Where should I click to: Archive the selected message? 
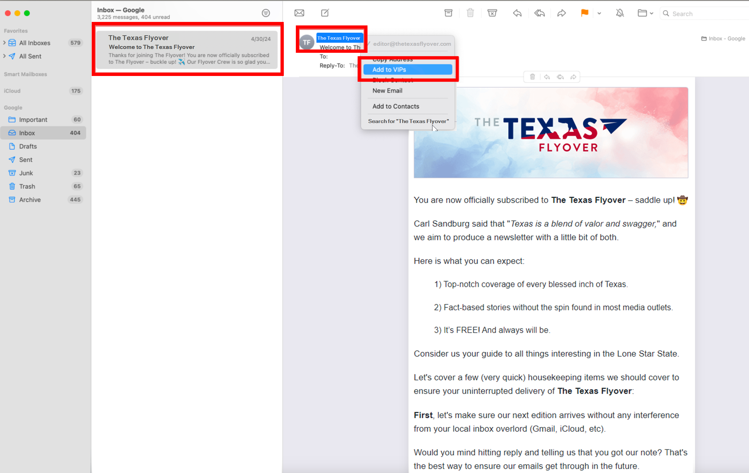click(448, 13)
